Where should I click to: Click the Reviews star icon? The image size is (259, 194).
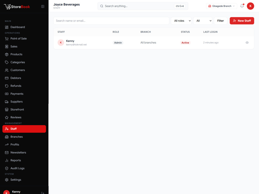click(x=7, y=117)
